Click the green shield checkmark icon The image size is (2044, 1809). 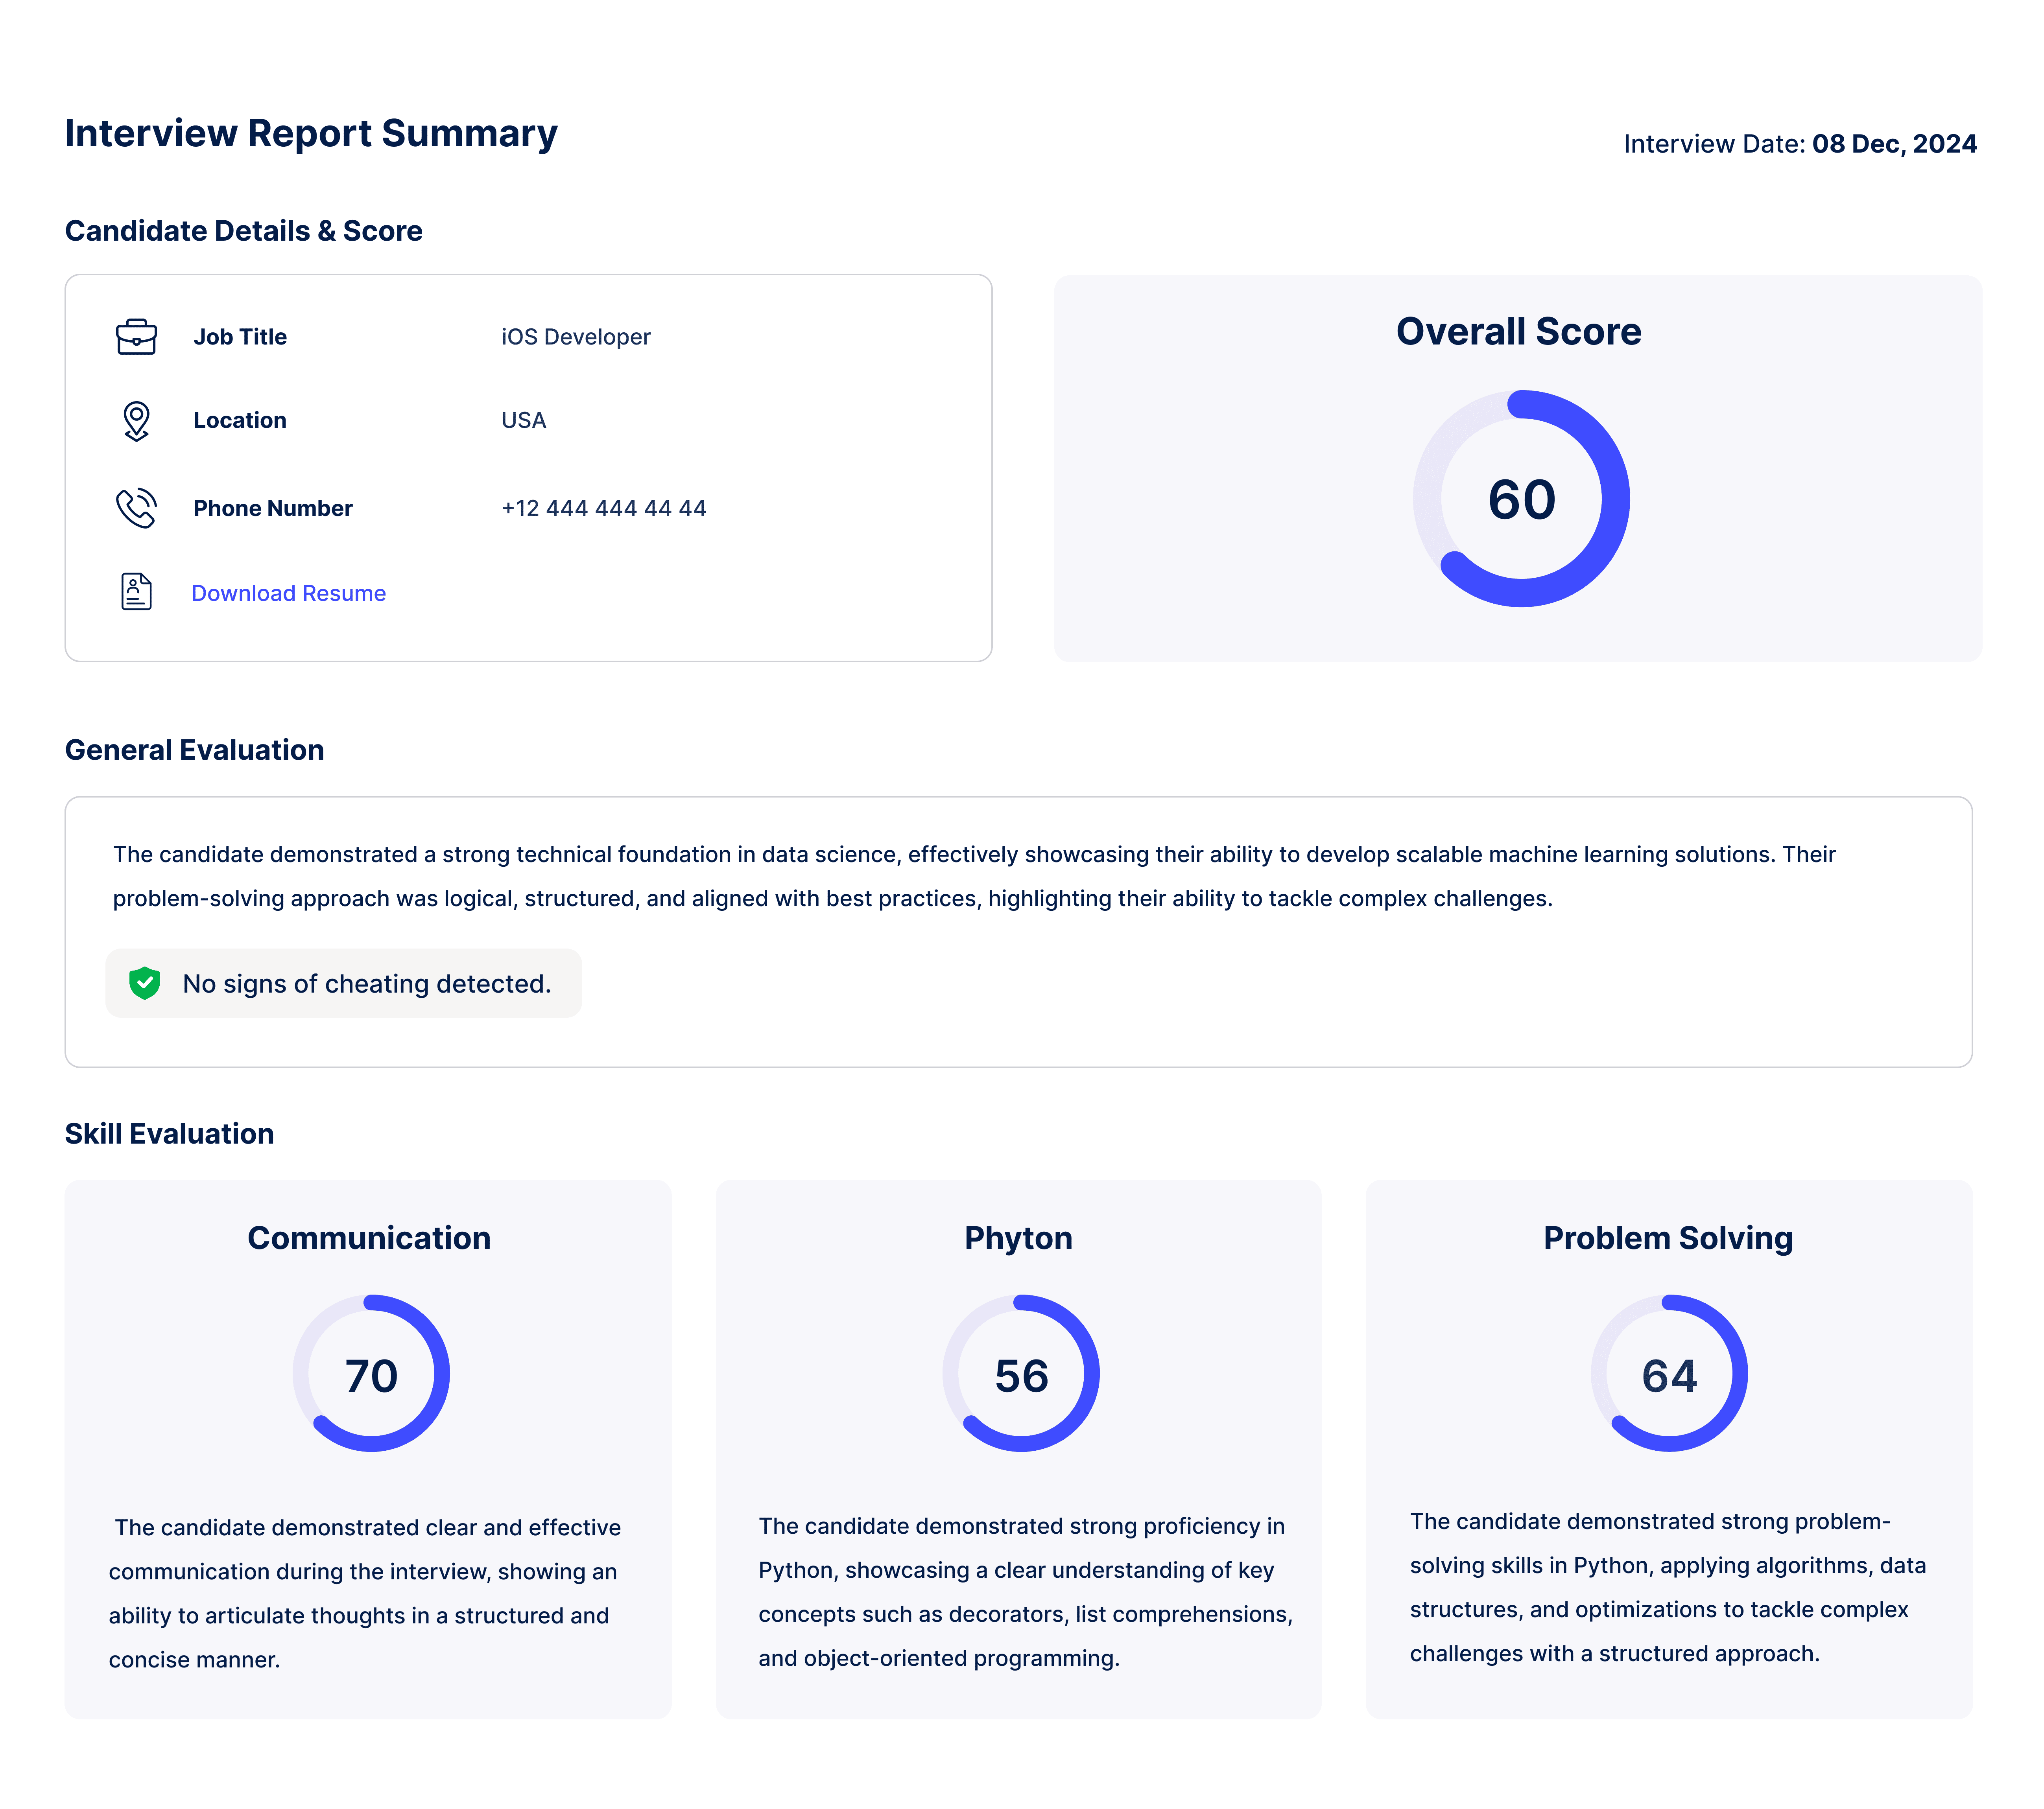point(145,984)
